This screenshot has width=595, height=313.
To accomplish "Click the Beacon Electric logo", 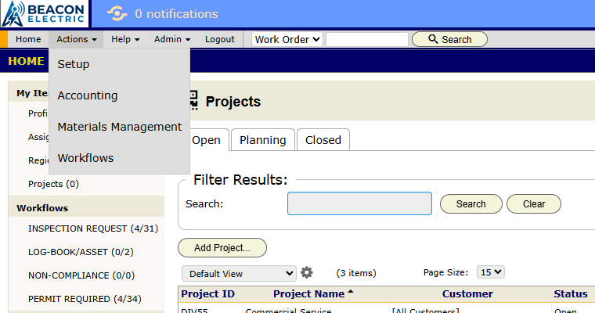I will pyautogui.click(x=44, y=13).
